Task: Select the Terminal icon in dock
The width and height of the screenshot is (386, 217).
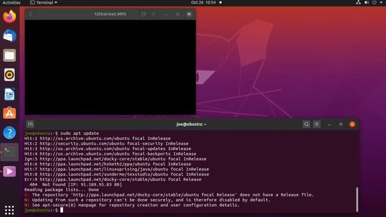Action: click(x=10, y=152)
